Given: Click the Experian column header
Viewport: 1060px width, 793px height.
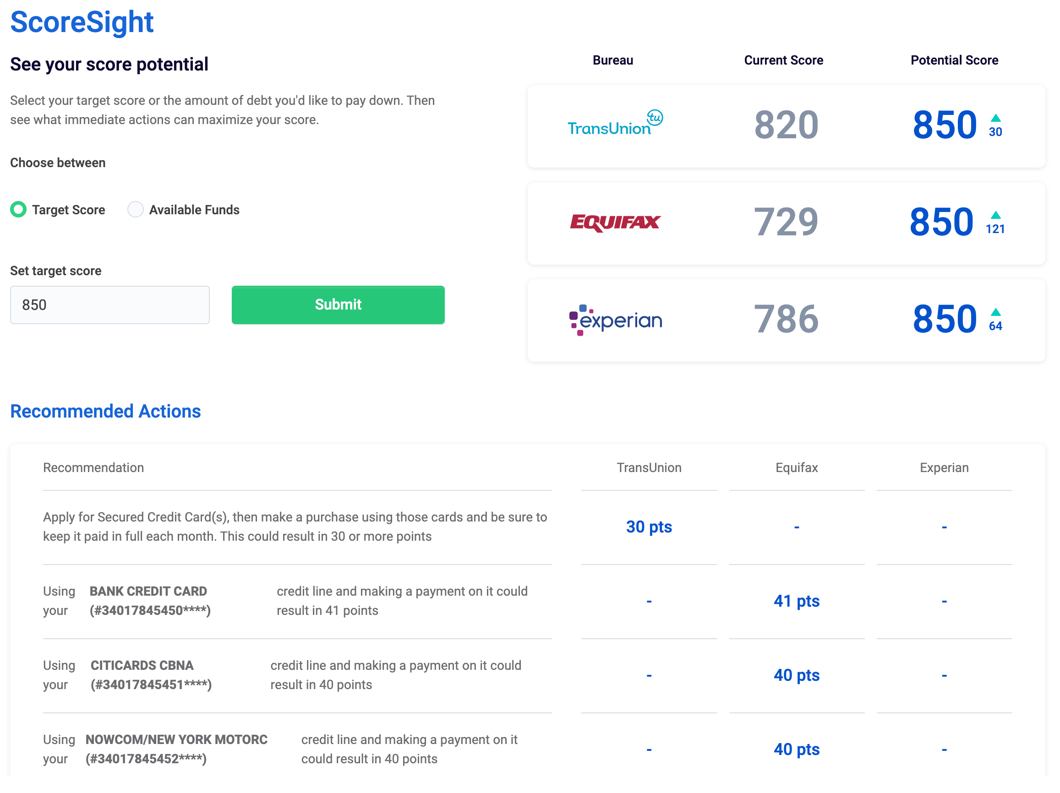Looking at the screenshot, I should point(944,467).
